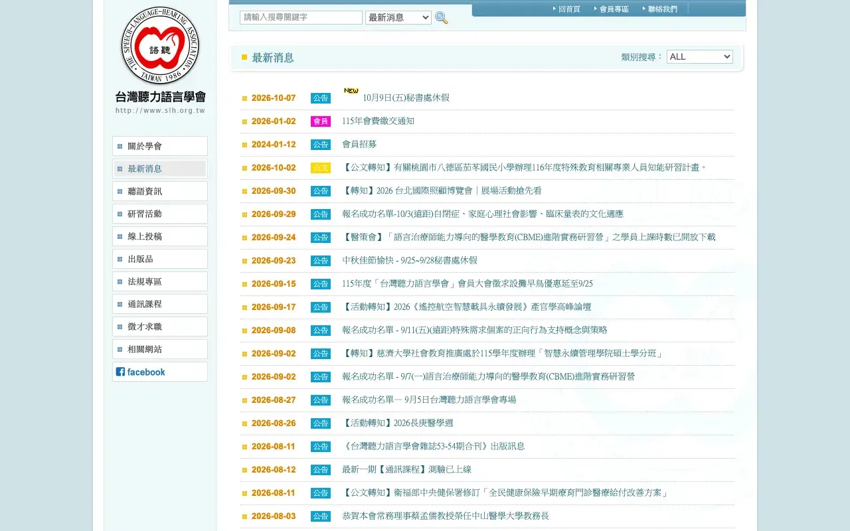Open the 115年會費繳交通知 notice

(x=378, y=121)
